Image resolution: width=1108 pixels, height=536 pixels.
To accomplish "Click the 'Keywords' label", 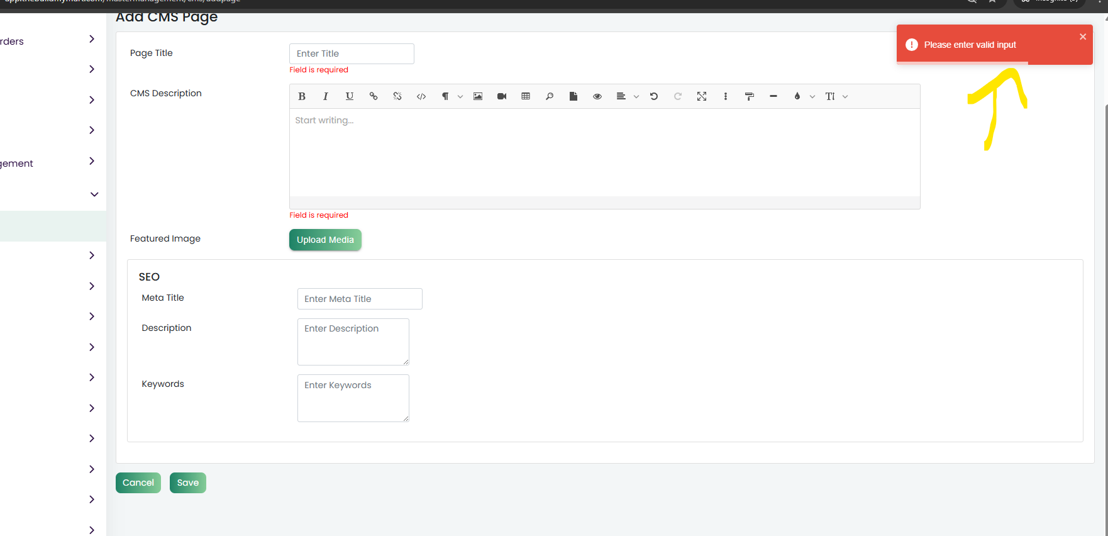I will (163, 384).
